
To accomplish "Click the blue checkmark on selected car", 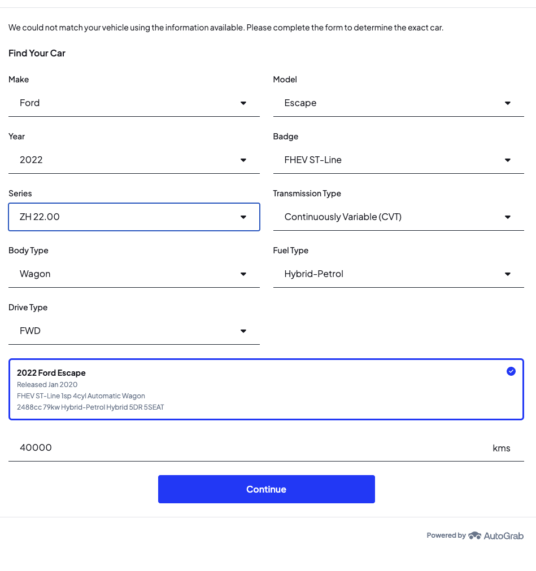I will [x=511, y=371].
